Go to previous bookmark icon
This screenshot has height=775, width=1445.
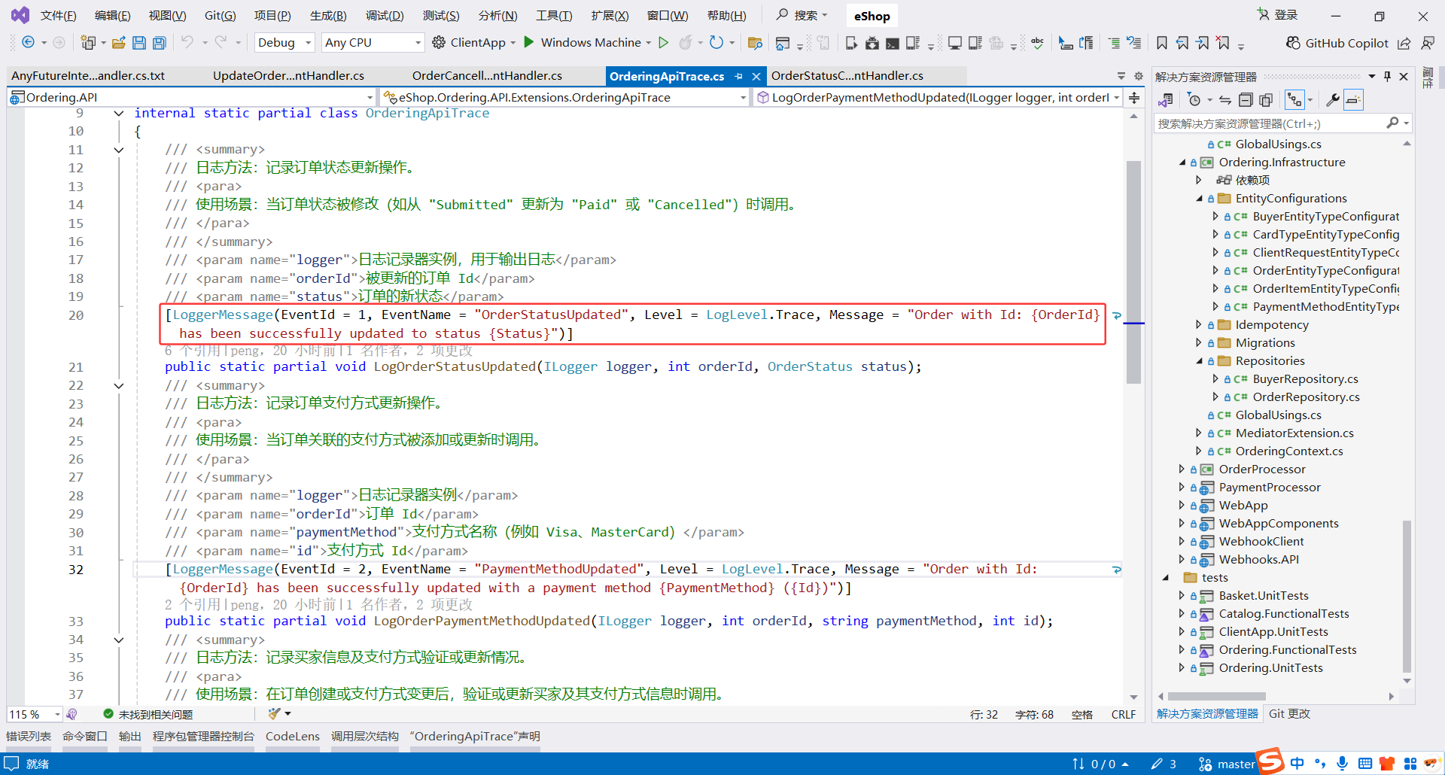[1183, 43]
